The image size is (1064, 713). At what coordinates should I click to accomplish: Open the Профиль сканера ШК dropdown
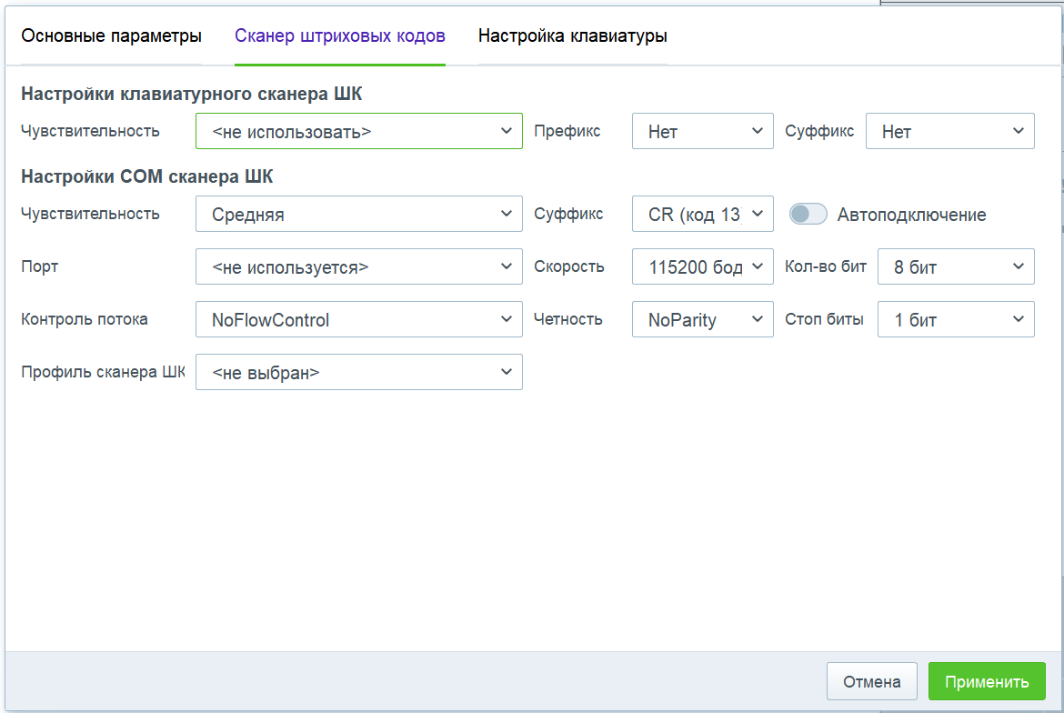tap(359, 372)
